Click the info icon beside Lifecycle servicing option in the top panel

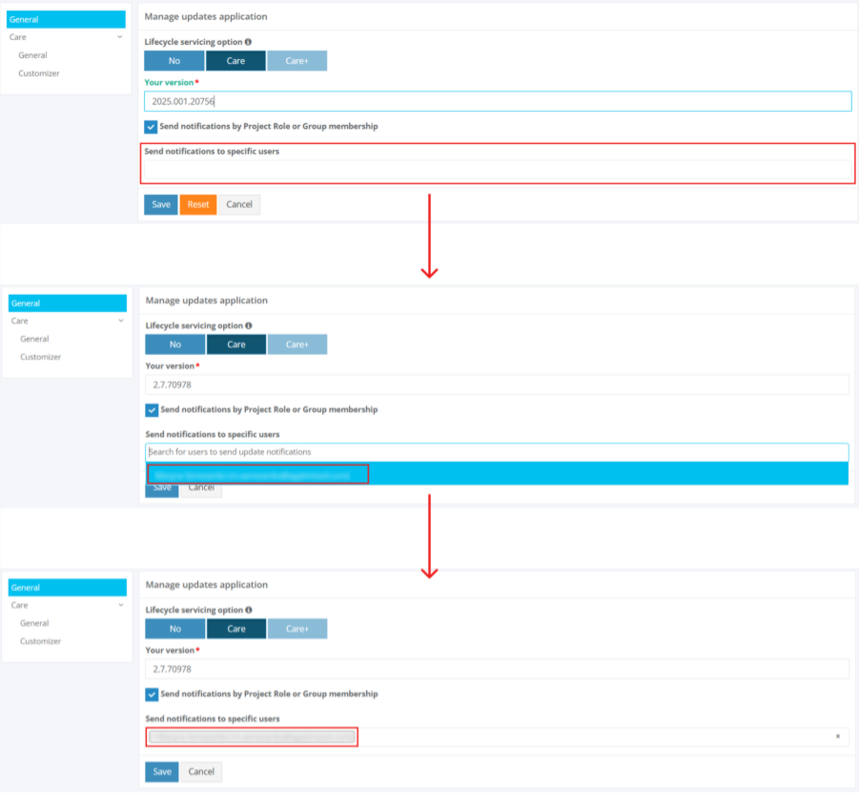249,42
